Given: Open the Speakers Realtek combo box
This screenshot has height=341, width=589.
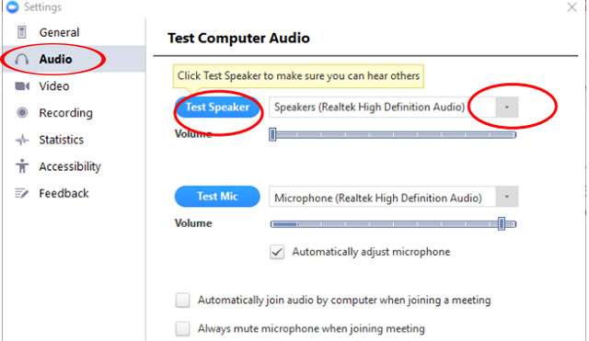Looking at the screenshot, I should pyautogui.click(x=393, y=108).
